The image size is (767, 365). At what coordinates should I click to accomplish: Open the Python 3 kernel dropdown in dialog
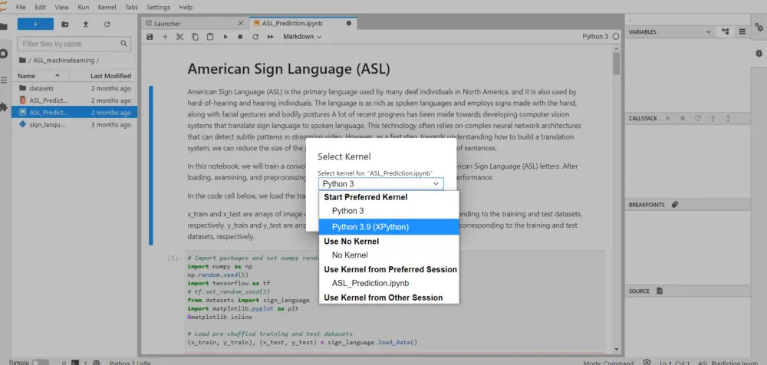pyautogui.click(x=381, y=184)
